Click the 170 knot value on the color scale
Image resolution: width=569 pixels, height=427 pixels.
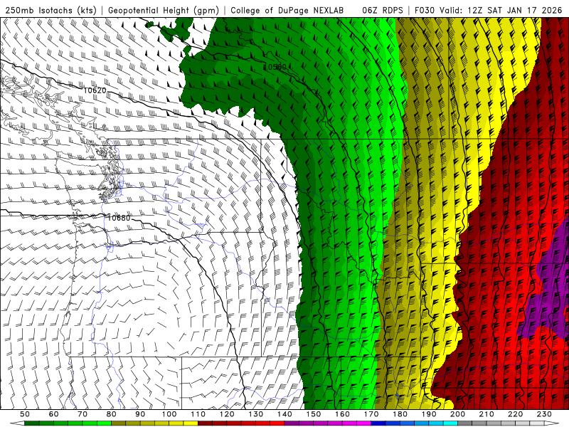click(371, 414)
